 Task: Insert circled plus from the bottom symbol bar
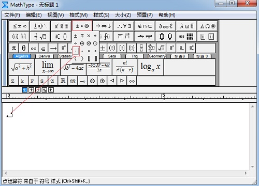102,81
